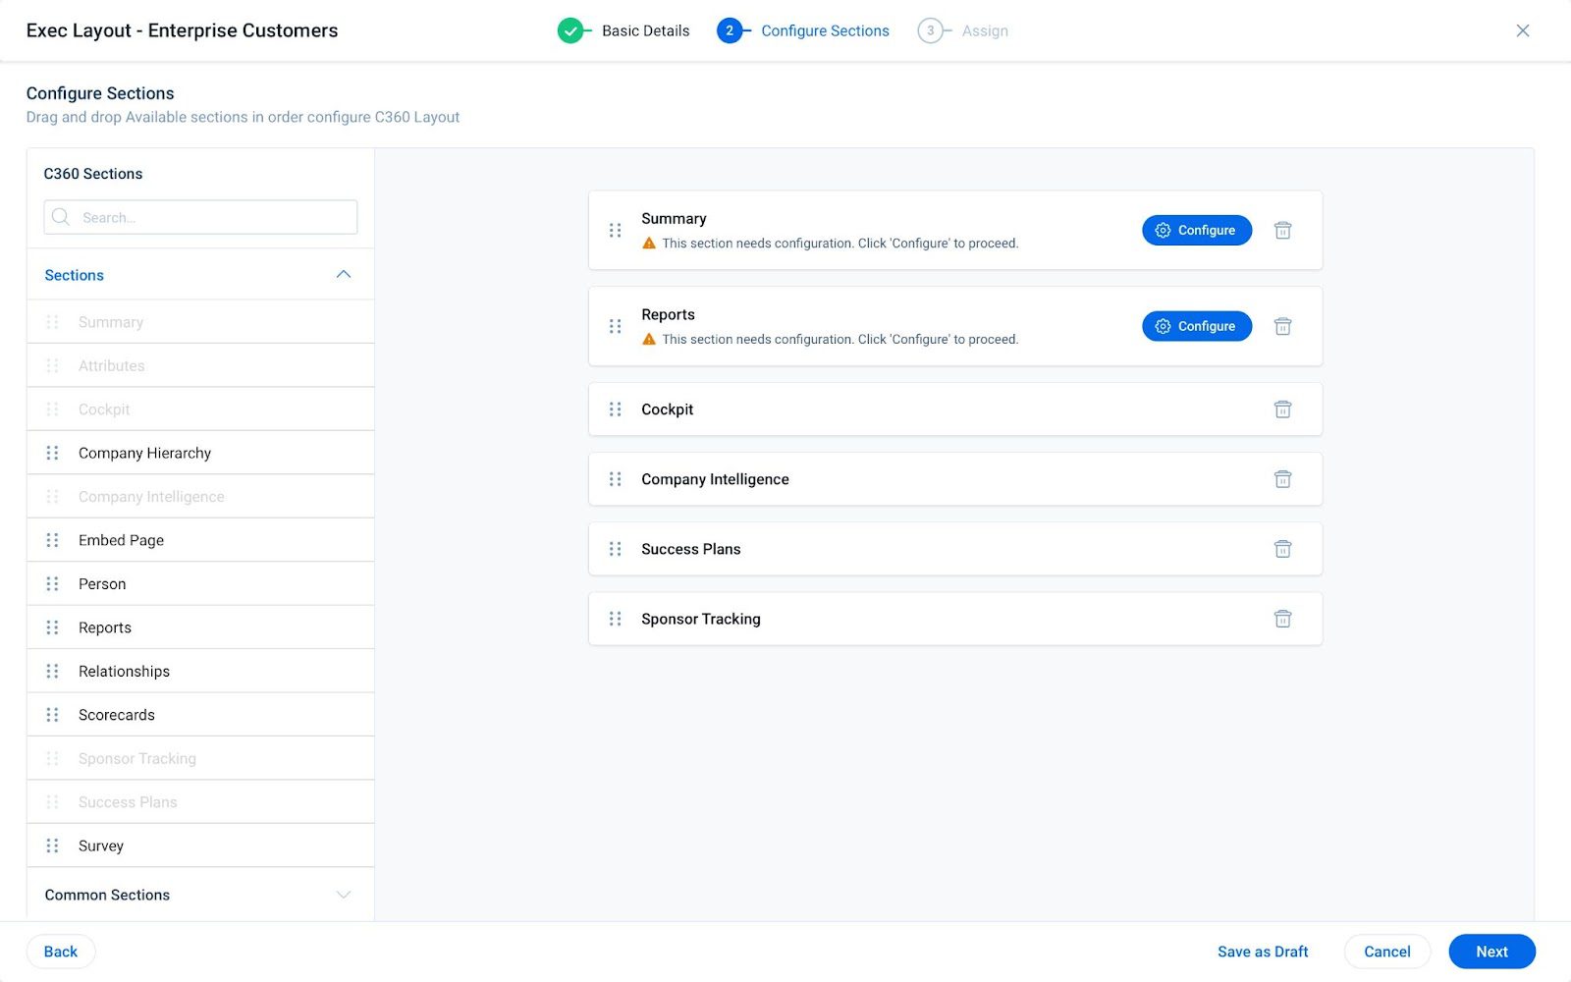1571x982 pixels.
Task: Grab the drag handle on Company Intelligence
Action: (x=616, y=479)
